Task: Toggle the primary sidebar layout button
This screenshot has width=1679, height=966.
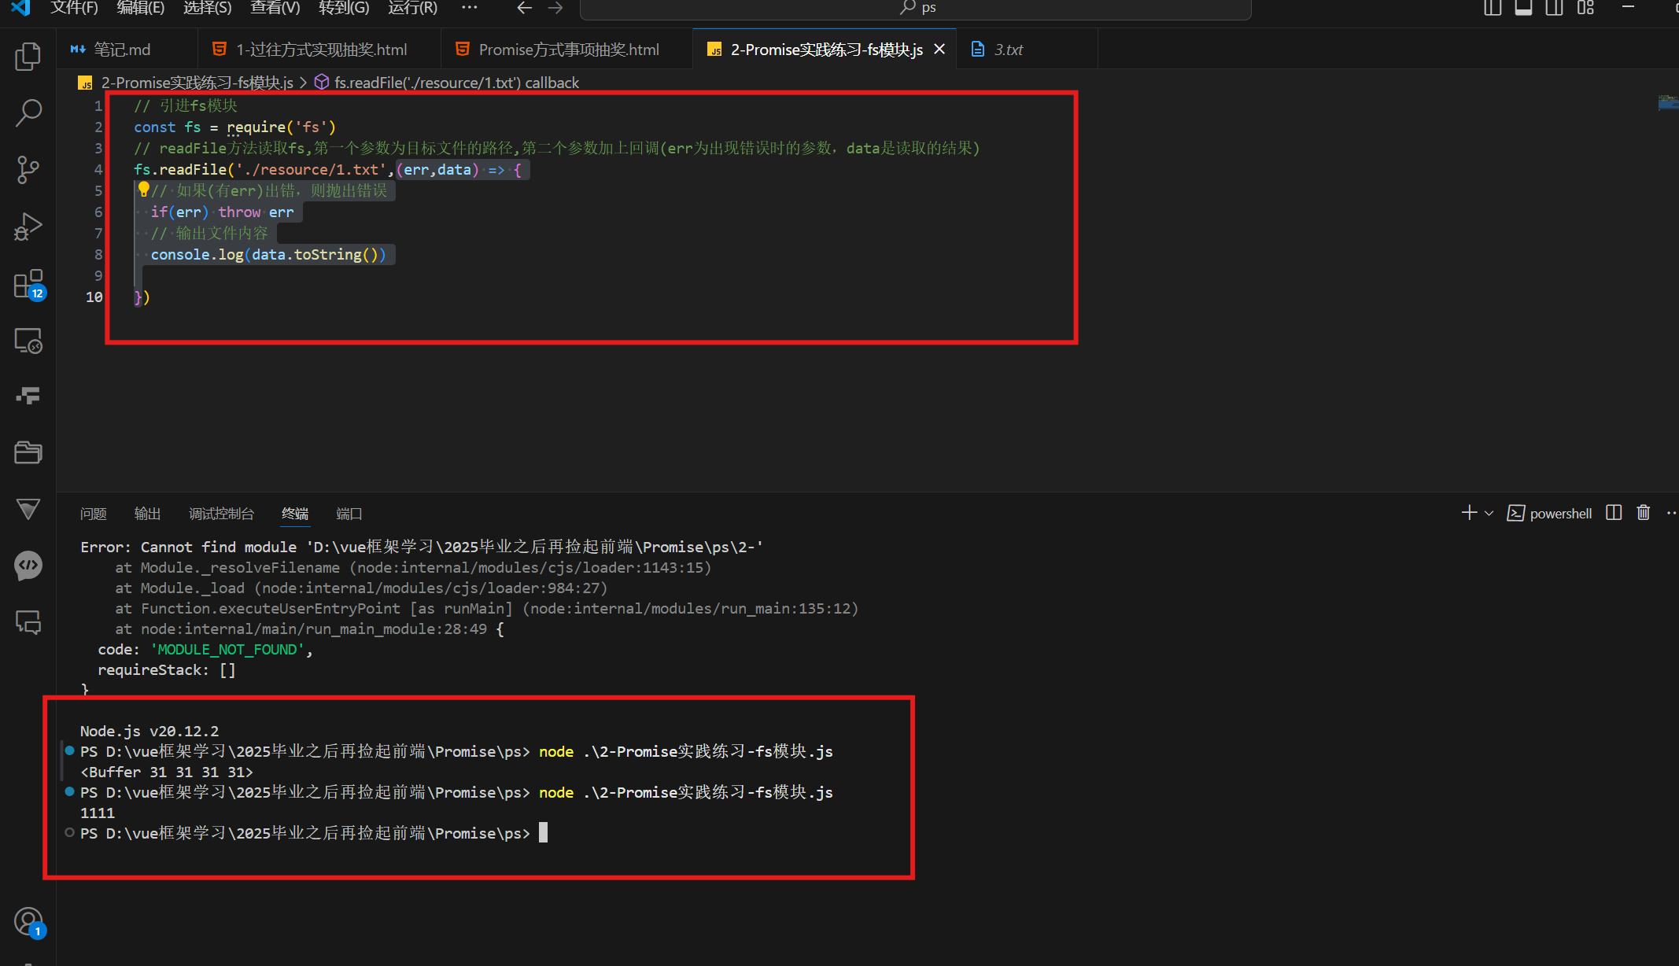Action: (1493, 8)
